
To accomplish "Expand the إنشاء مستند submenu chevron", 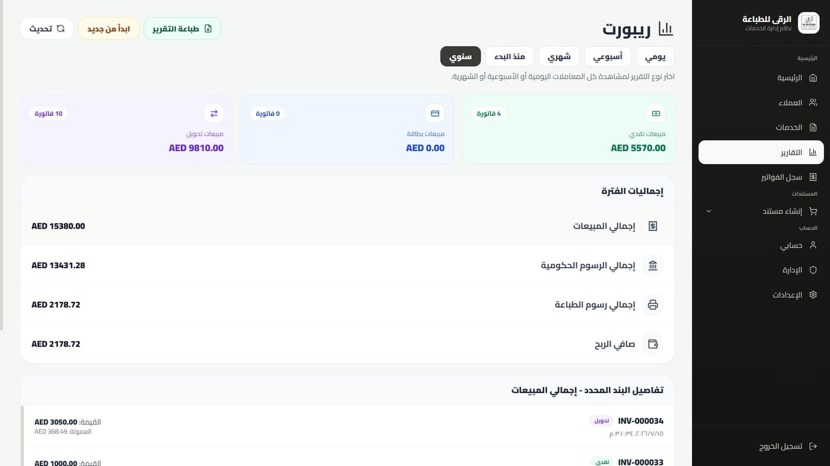I will point(708,211).
